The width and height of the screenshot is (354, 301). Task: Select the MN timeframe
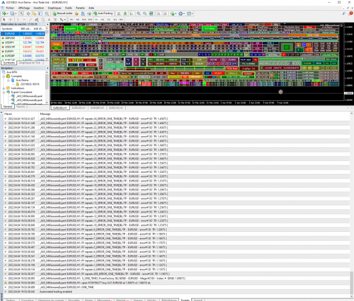pyautogui.click(x=121, y=20)
